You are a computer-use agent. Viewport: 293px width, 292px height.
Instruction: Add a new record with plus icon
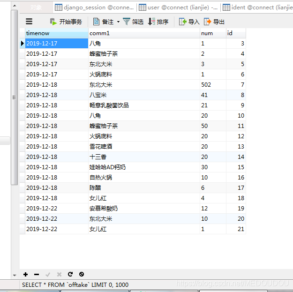26,274
